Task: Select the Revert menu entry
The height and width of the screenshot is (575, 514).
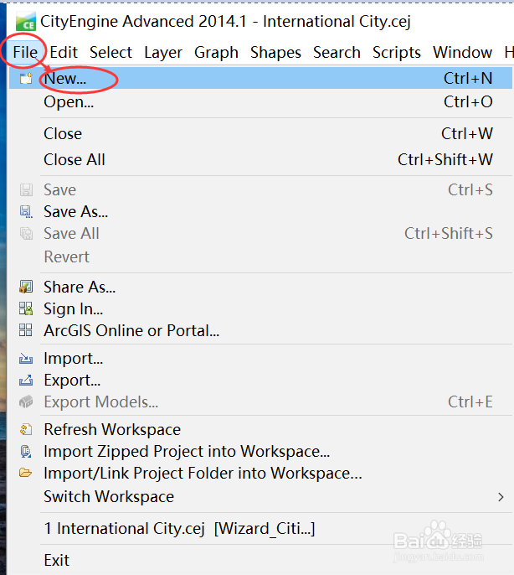Action: tap(260, 256)
